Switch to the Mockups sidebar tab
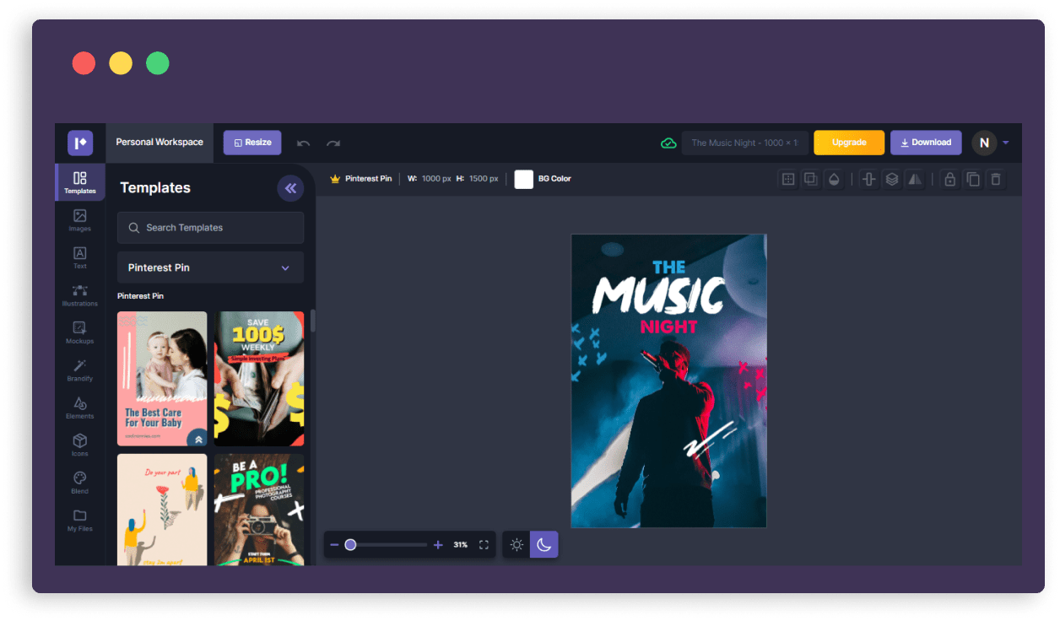This screenshot has width=1060, height=621. (80, 332)
